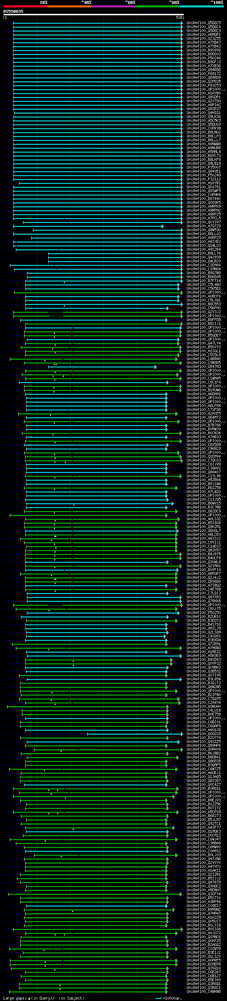Click hit UniRef100_A7PCL5
The image size is (227, 1001).
[x=204, y=218]
